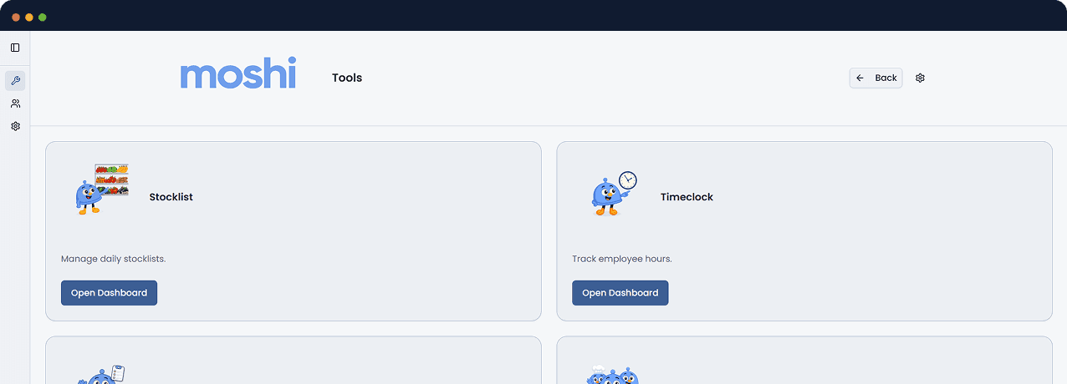Toggle the sidebar panel icon
Screen dimensions: 1067x384
point(15,48)
